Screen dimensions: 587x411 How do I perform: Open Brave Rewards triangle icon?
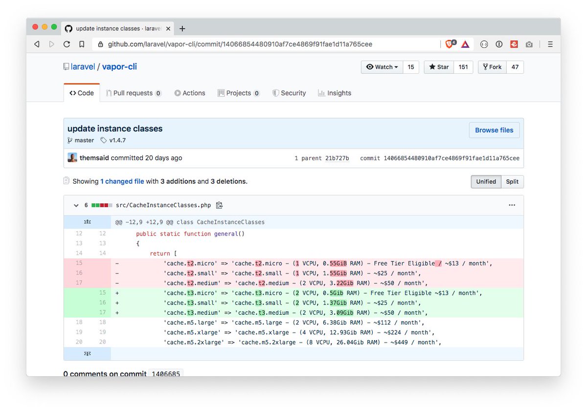pos(465,44)
